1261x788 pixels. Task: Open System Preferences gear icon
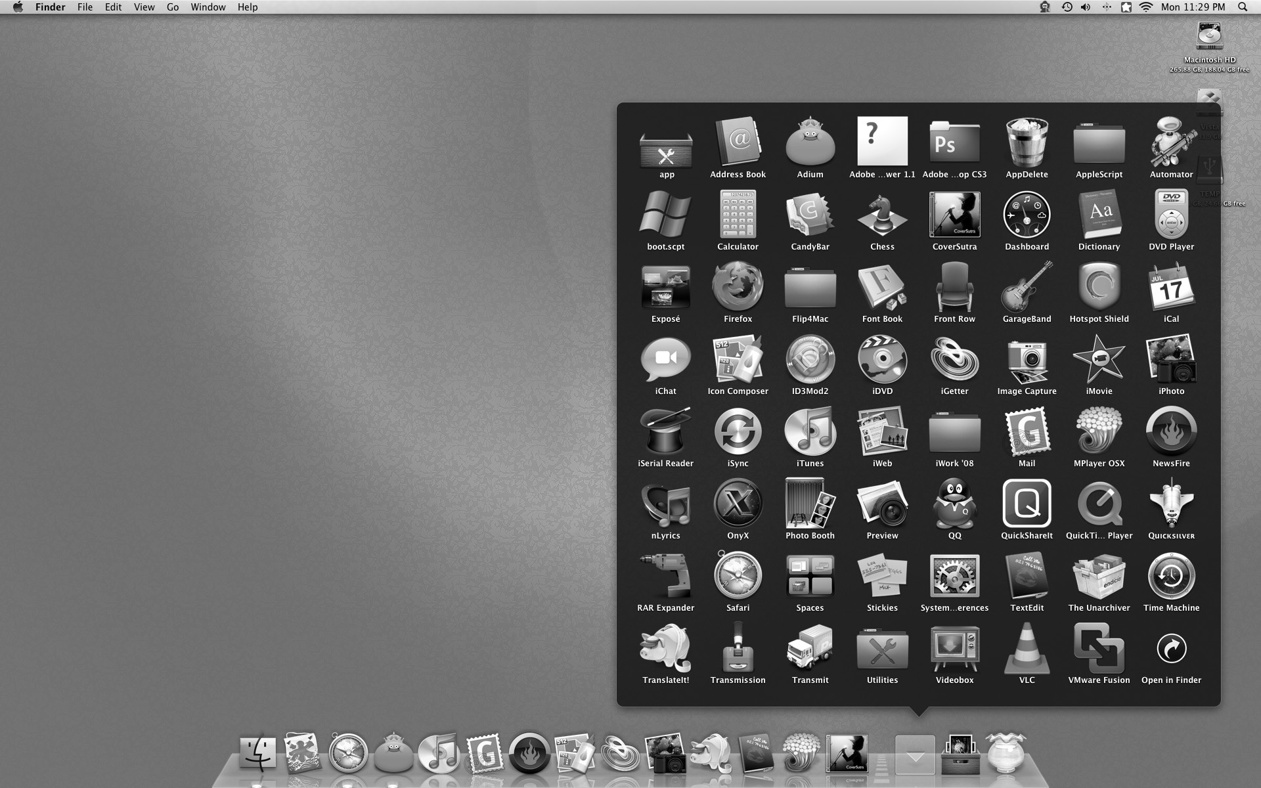[954, 575]
